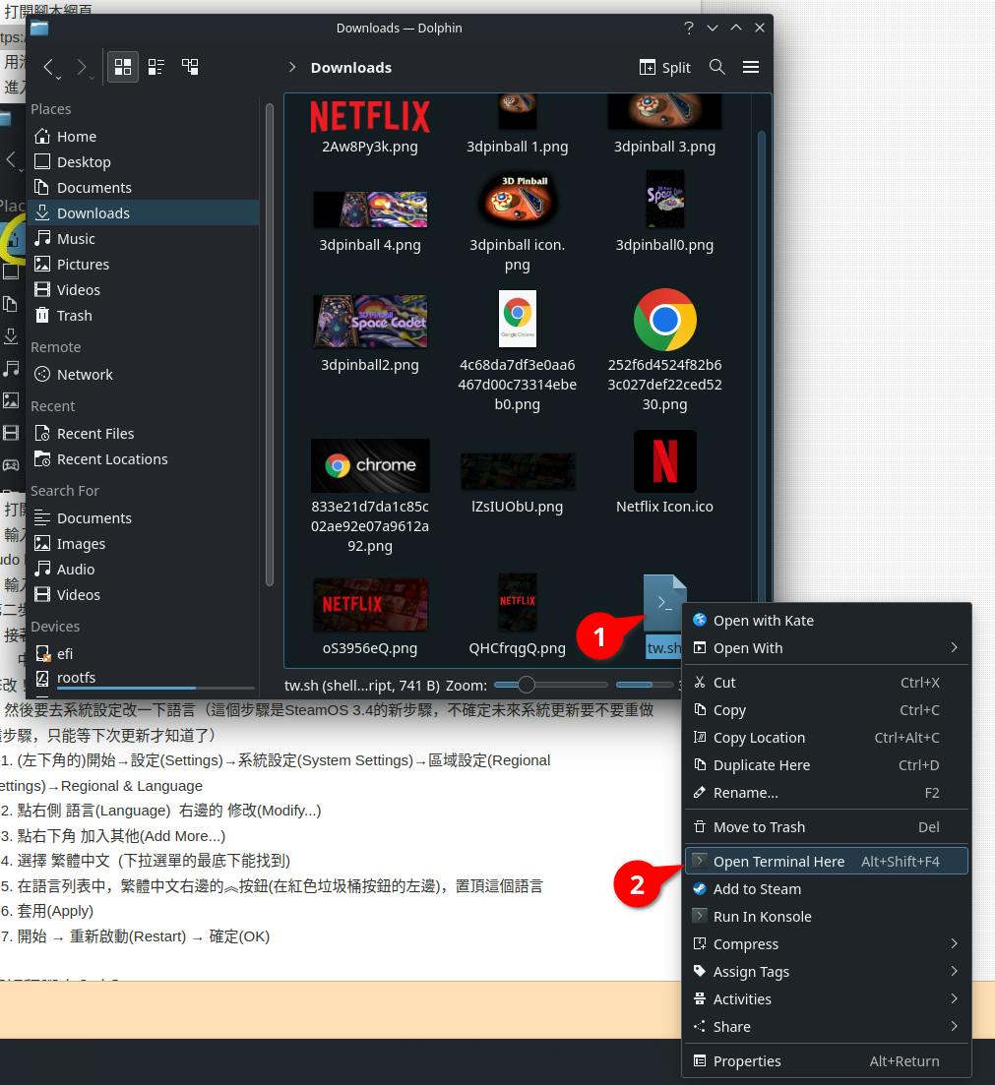Expand the Share submenu
This screenshot has width=995, height=1085.
[x=827, y=1027]
